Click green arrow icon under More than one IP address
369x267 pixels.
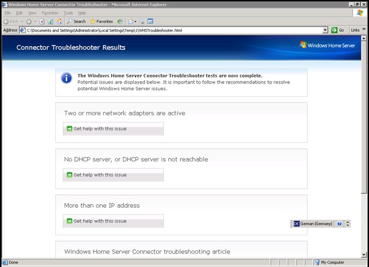coord(69,221)
